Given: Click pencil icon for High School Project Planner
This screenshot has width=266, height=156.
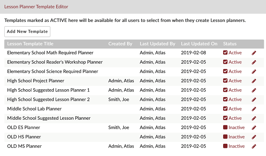Looking at the screenshot, I should 254,81.
